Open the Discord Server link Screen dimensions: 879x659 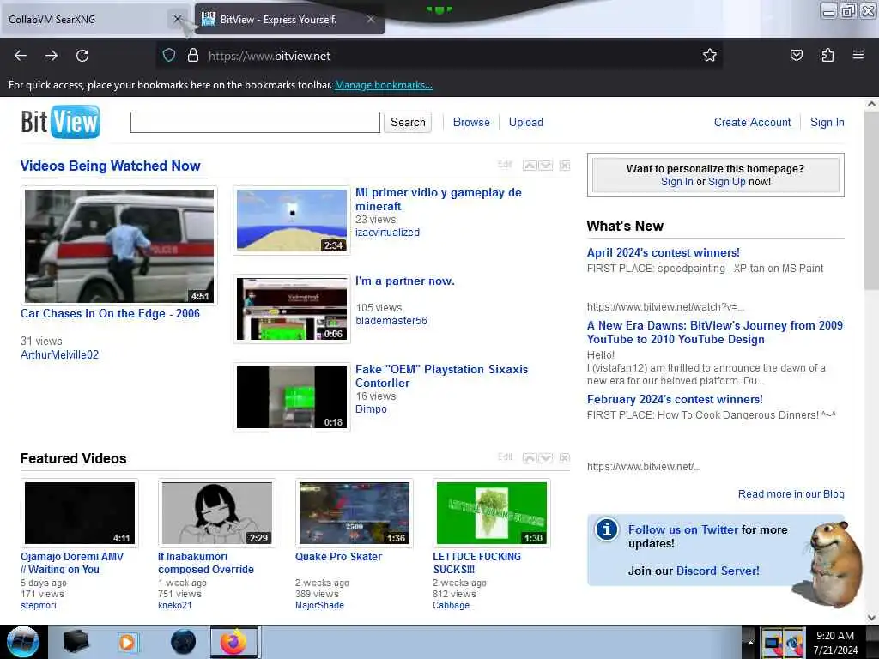(x=718, y=571)
